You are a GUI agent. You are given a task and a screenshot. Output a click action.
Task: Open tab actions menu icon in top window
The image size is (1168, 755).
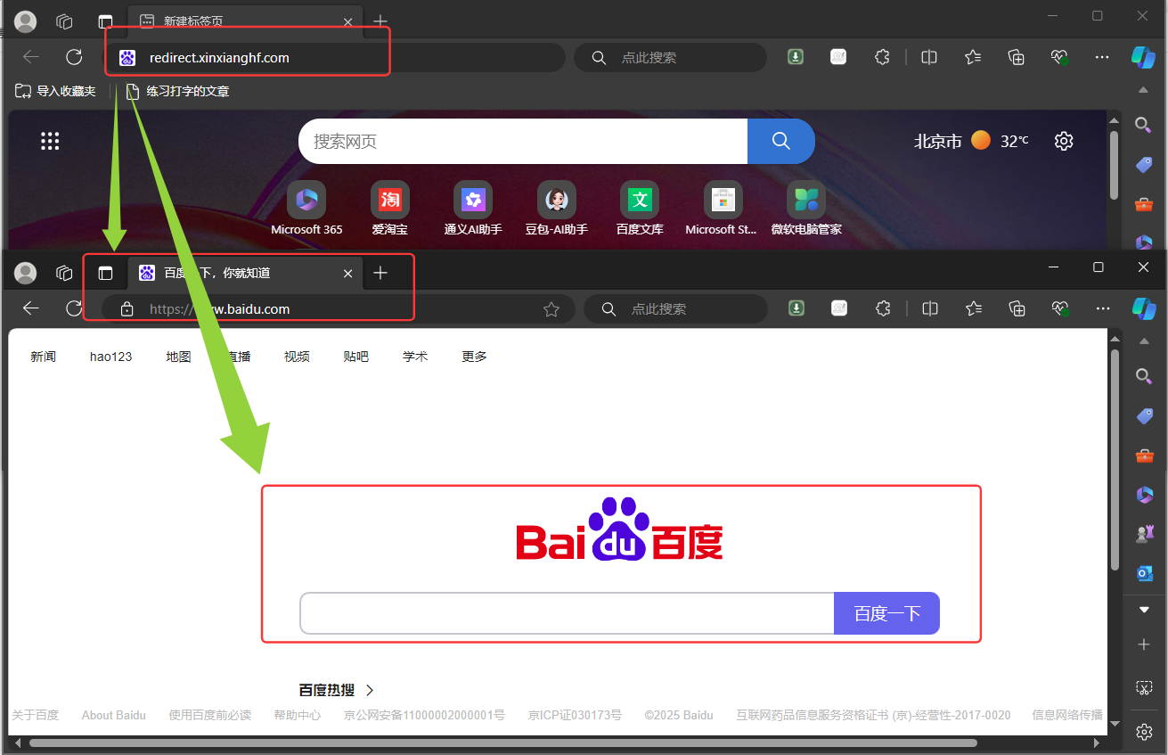point(106,21)
